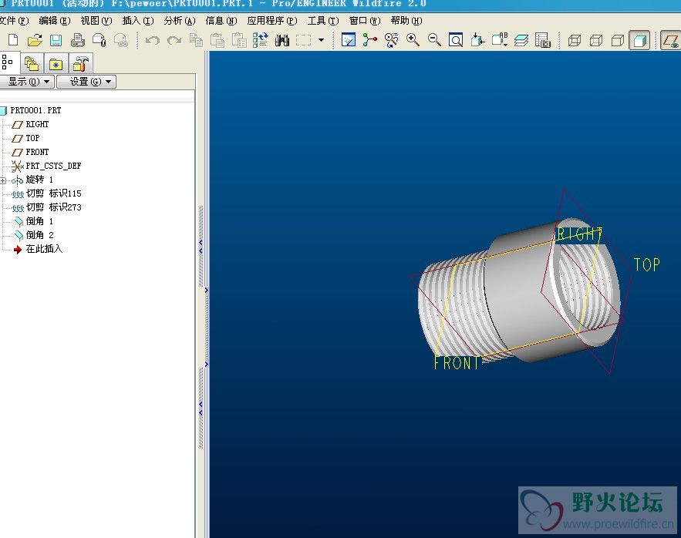
Task: Open the 文件(F) menu
Action: (x=14, y=20)
